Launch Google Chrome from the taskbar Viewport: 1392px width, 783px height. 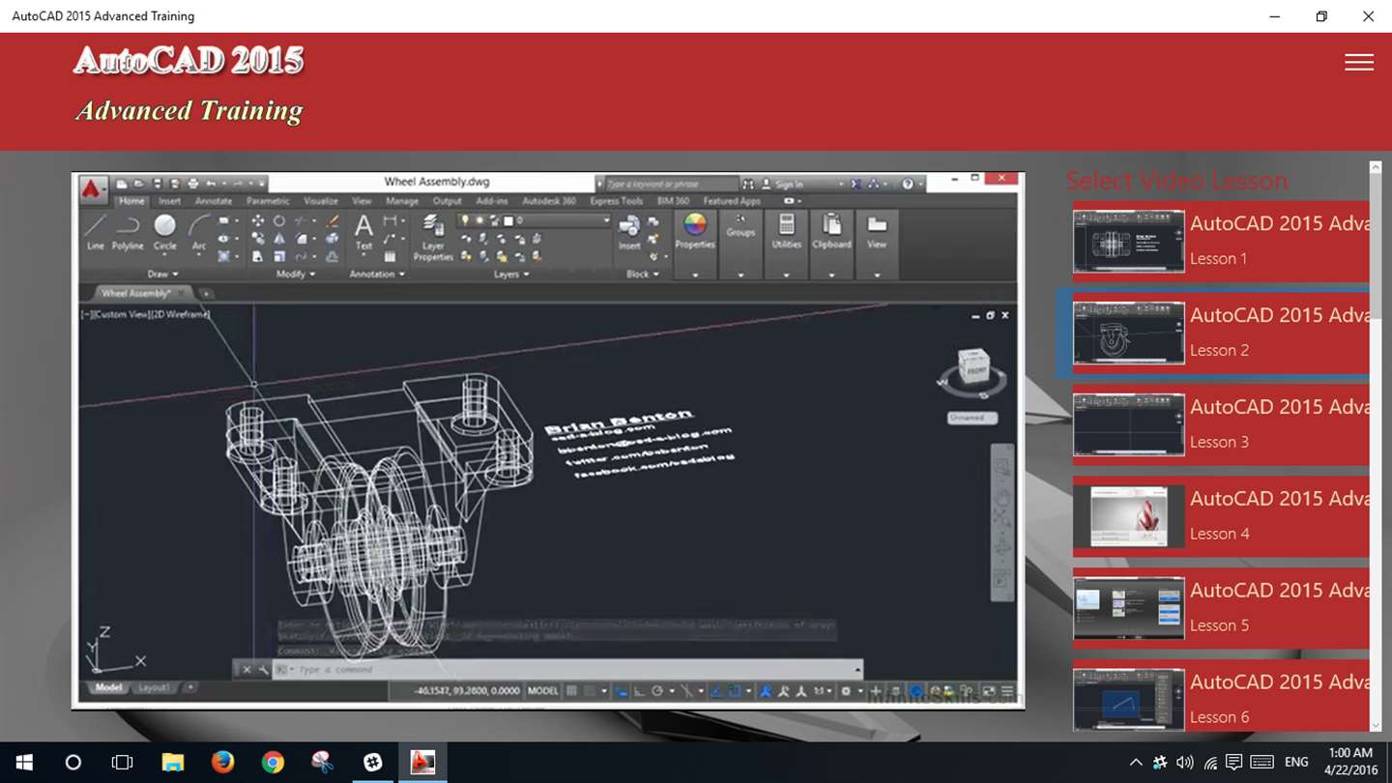(273, 763)
